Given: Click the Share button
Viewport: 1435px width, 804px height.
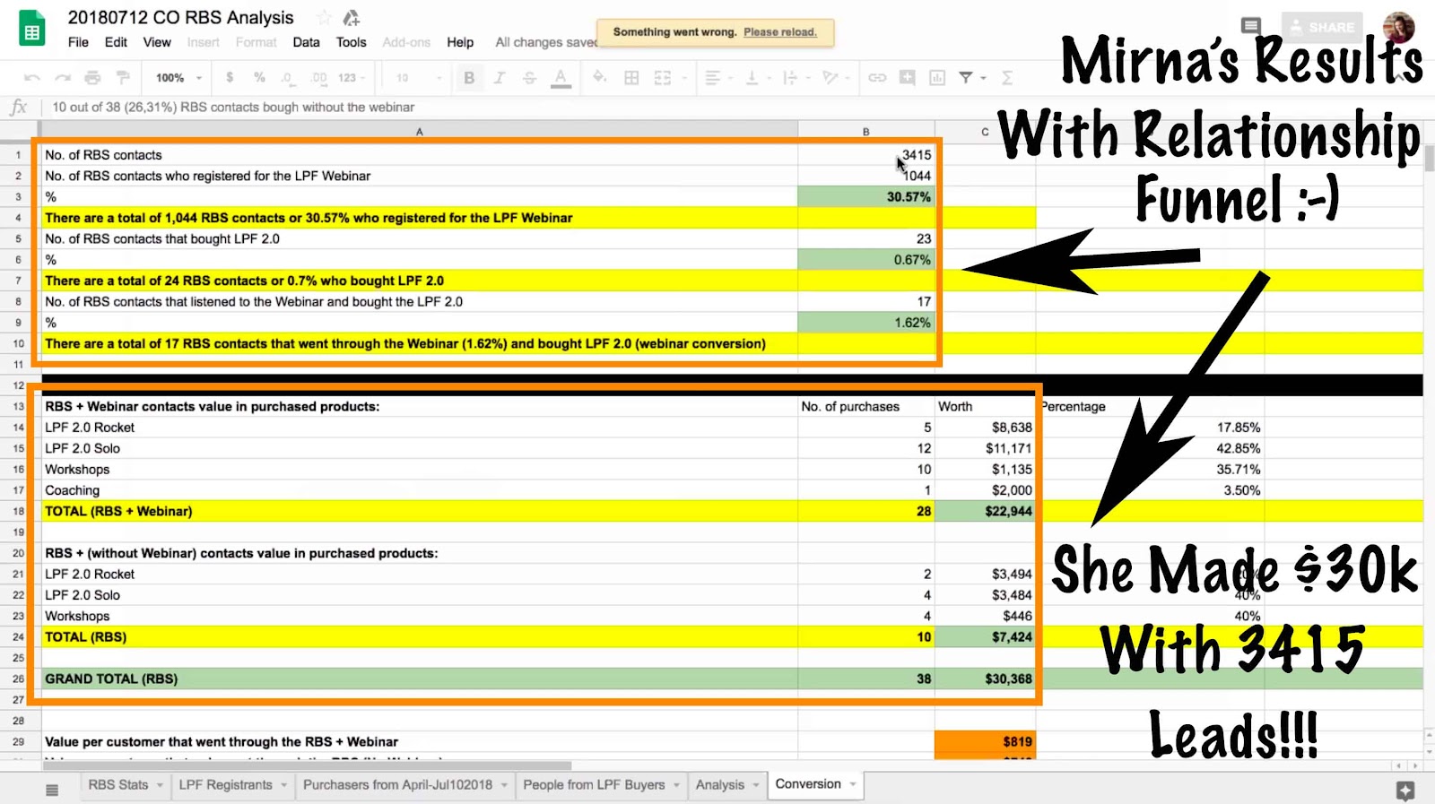Looking at the screenshot, I should (x=1322, y=27).
